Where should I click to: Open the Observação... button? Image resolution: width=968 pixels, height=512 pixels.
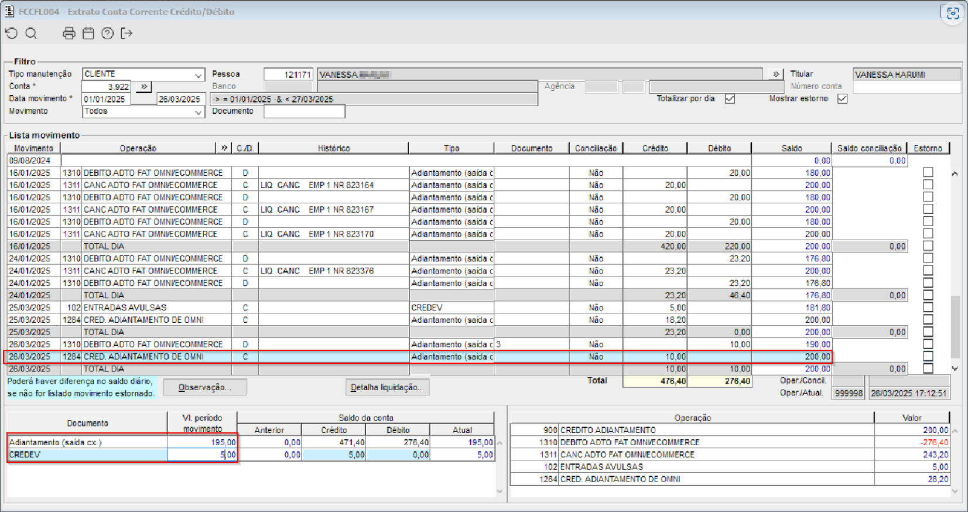(x=205, y=387)
